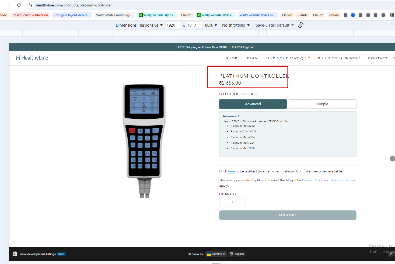This screenshot has height=264, width=395.
Task: Open the Ukraine country selector
Action: pyautogui.click(x=216, y=254)
